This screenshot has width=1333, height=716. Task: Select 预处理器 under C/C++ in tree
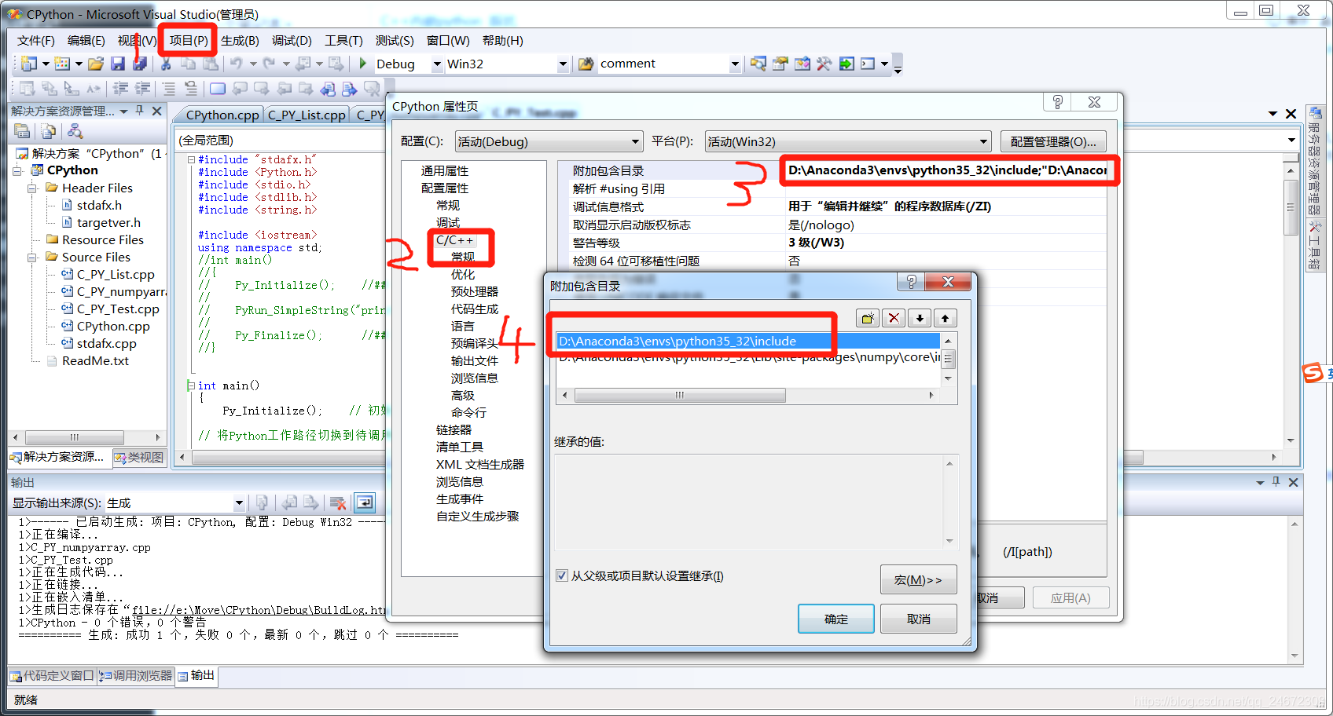click(x=475, y=292)
